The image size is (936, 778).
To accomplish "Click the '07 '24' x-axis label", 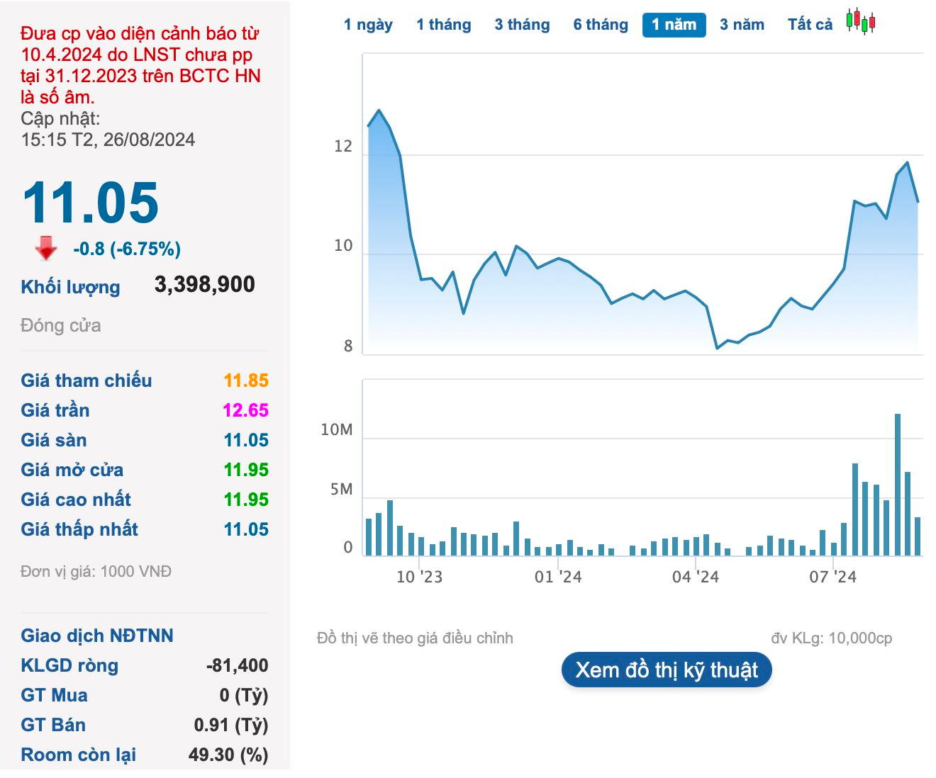I will coord(833,577).
